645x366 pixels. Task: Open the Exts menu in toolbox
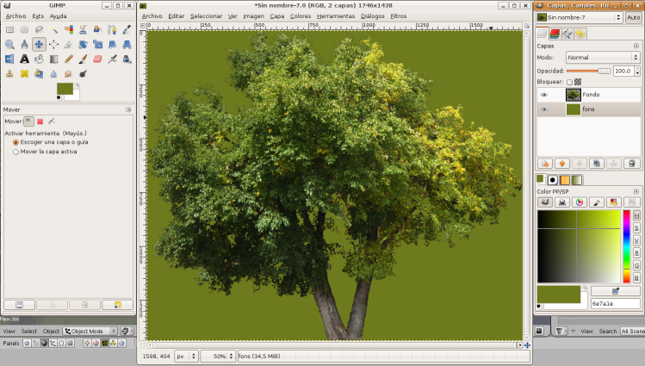tap(38, 16)
